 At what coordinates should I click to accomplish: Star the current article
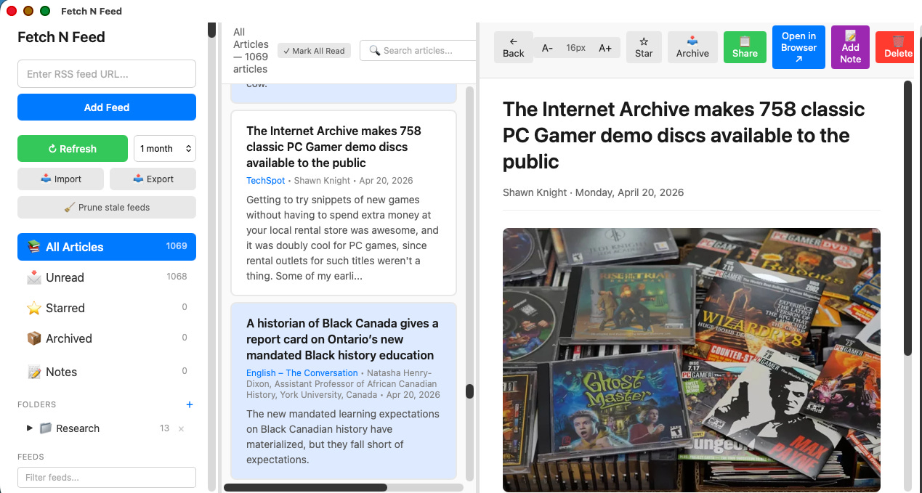click(644, 47)
